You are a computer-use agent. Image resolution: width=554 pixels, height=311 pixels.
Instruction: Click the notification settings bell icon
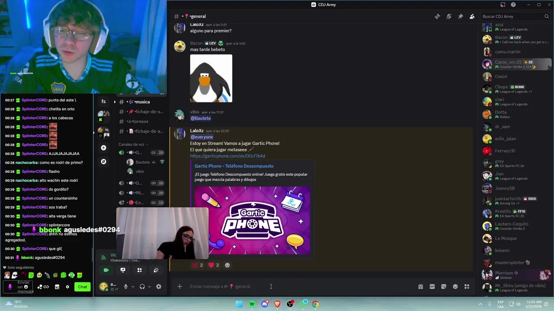pyautogui.click(x=449, y=16)
